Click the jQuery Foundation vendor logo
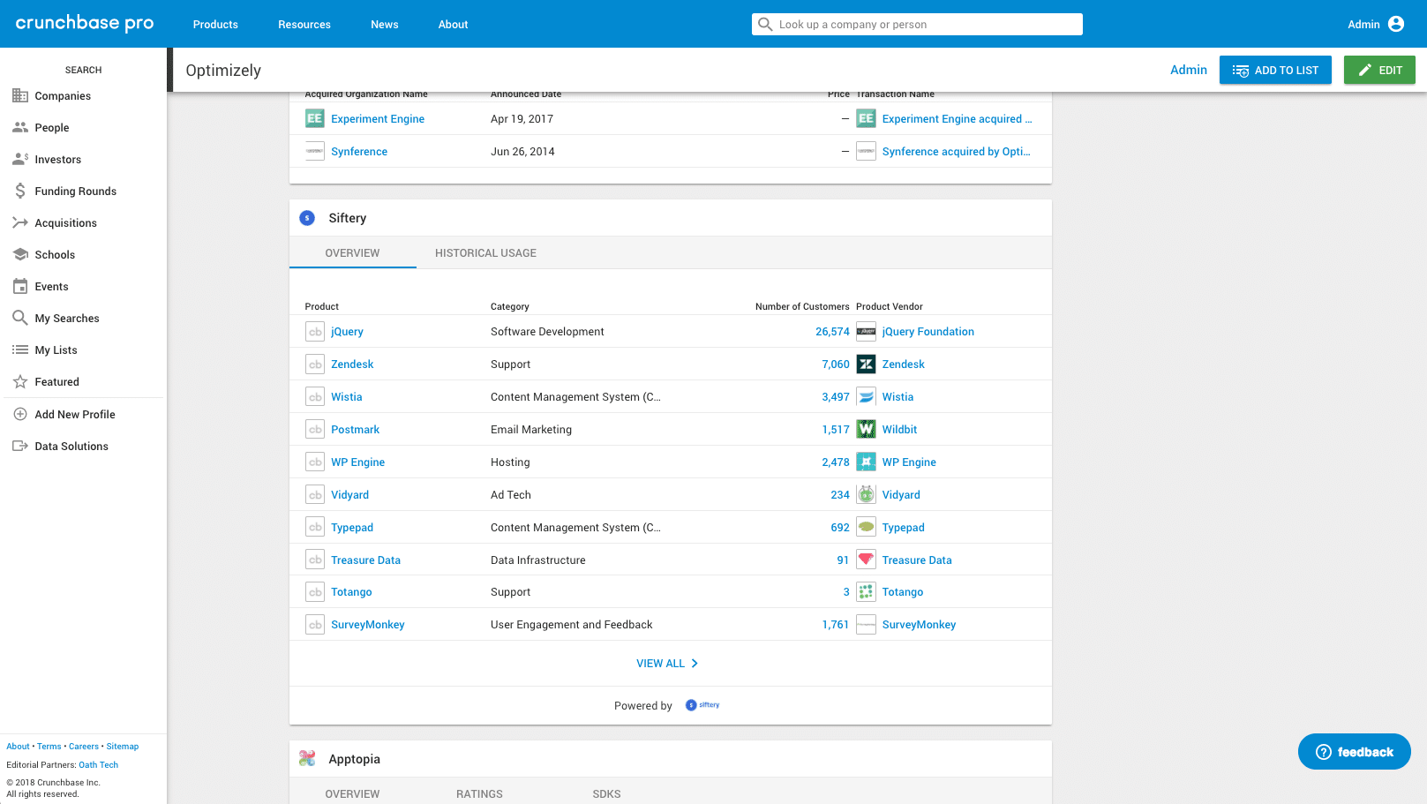Screen dimensions: 1427x804 pyautogui.click(x=866, y=332)
